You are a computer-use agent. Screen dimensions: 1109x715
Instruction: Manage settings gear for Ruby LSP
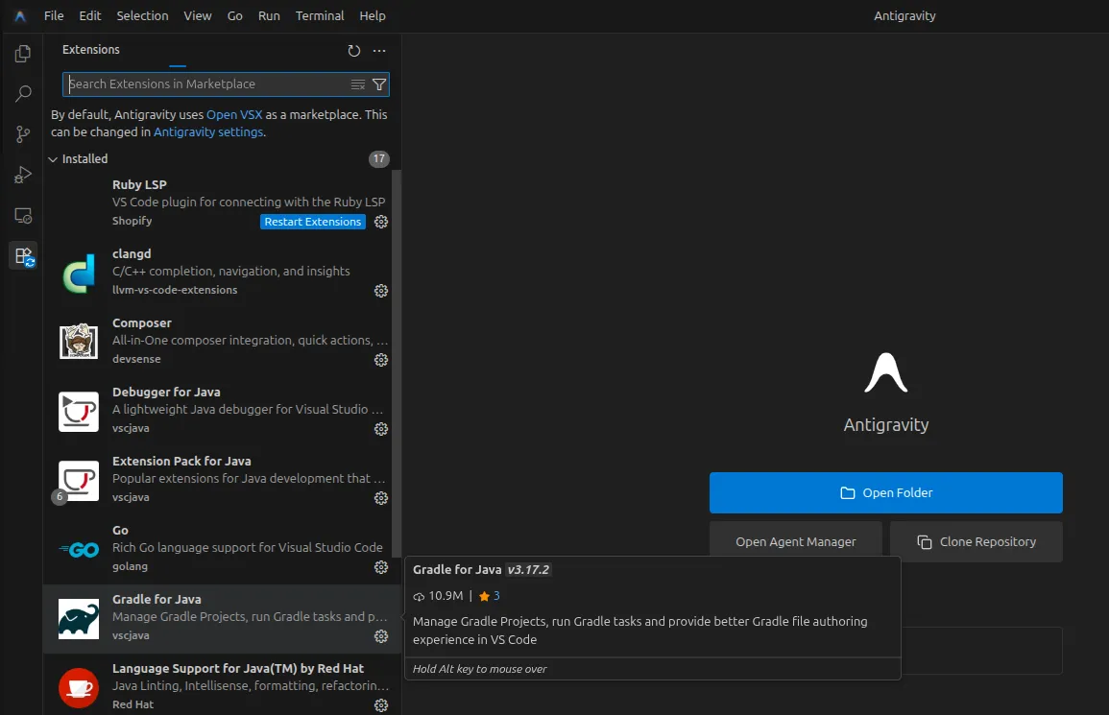pos(380,222)
